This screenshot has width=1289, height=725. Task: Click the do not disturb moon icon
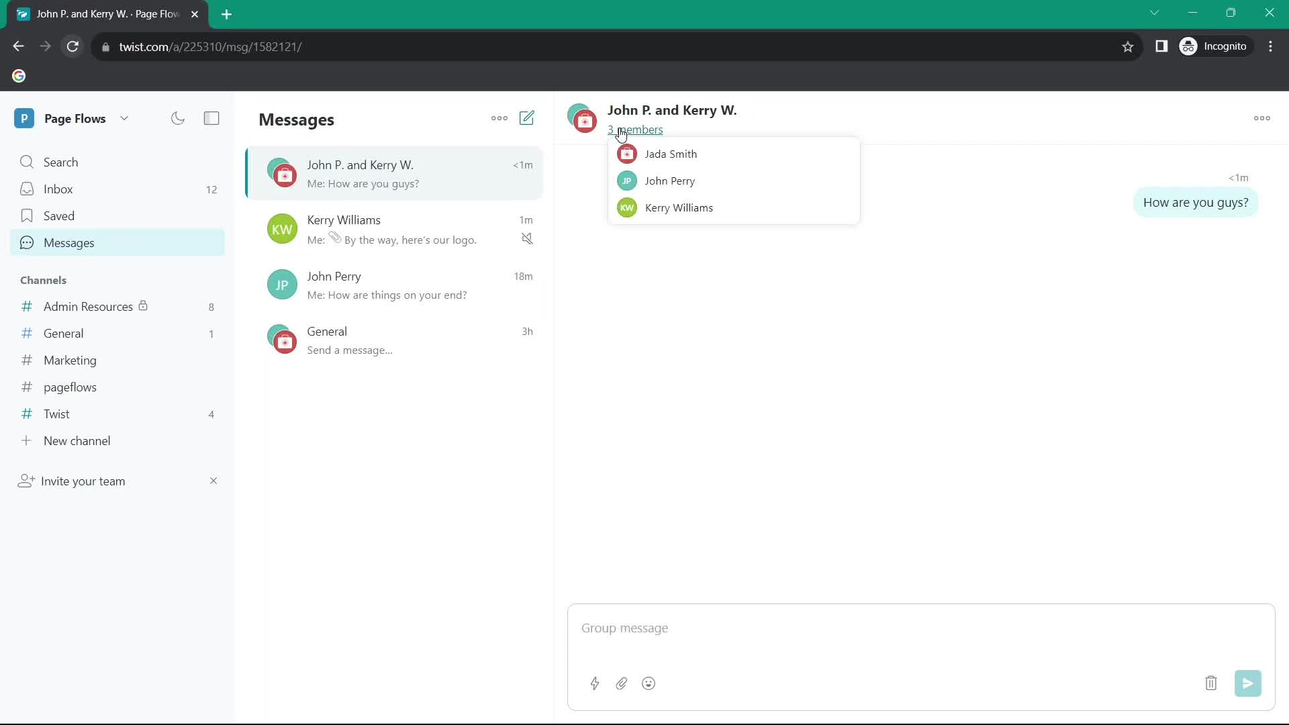pyautogui.click(x=178, y=117)
